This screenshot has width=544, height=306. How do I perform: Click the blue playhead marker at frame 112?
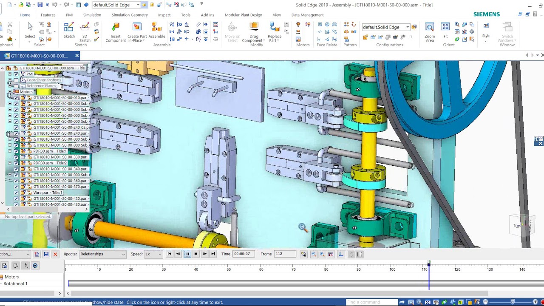pos(429,265)
